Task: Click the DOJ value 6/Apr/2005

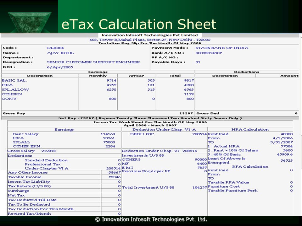Action: (60, 67)
